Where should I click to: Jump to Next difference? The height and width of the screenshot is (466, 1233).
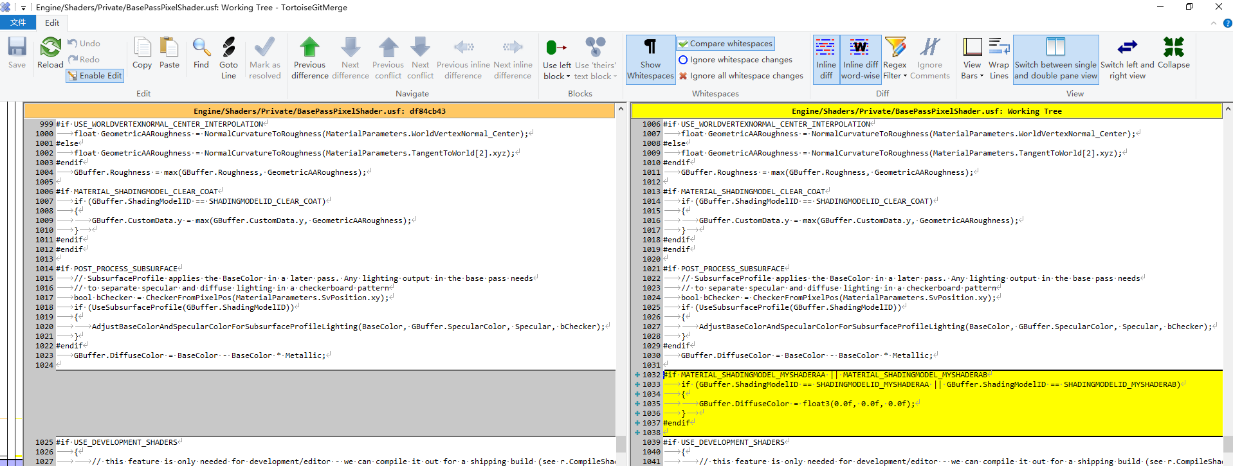351,58
